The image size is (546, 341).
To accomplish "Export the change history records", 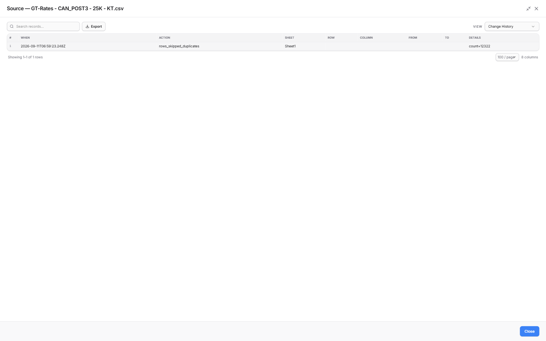I will (x=94, y=27).
